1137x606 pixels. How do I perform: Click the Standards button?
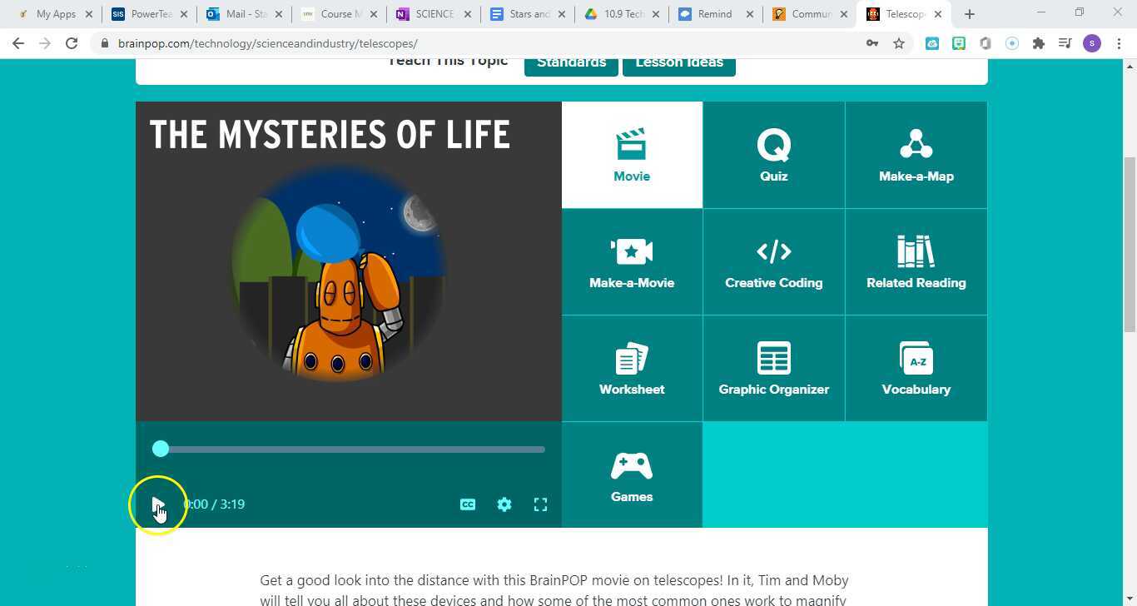[x=571, y=62]
